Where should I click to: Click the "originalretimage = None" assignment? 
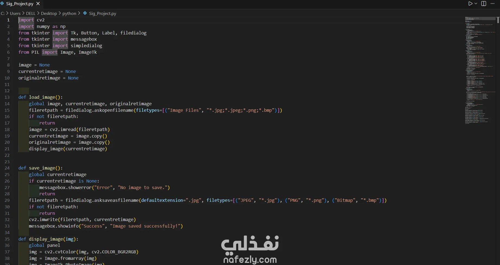[49, 78]
